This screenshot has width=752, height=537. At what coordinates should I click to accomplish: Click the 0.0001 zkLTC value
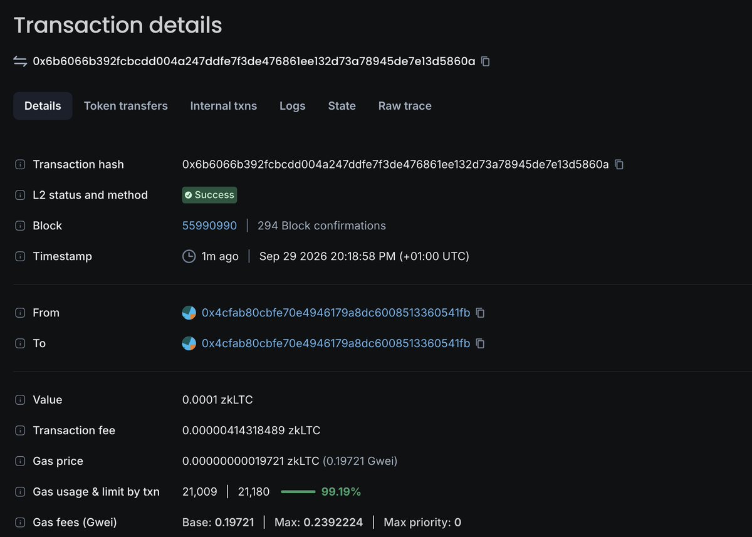217,400
